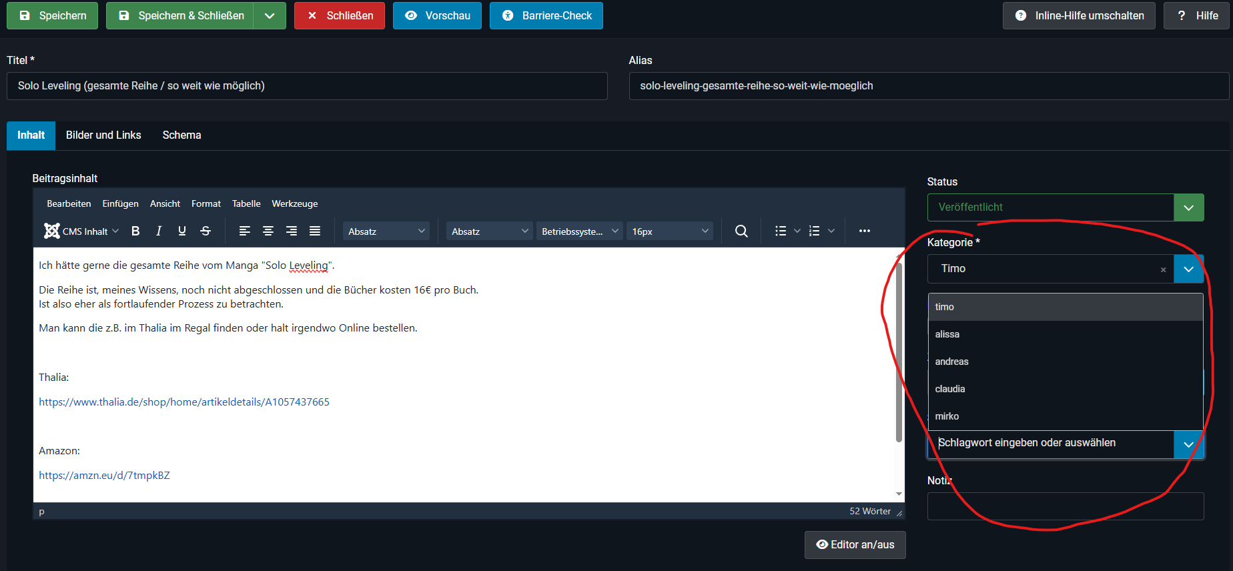Select andreas from category list
The height and width of the screenshot is (571, 1233).
[952, 362]
